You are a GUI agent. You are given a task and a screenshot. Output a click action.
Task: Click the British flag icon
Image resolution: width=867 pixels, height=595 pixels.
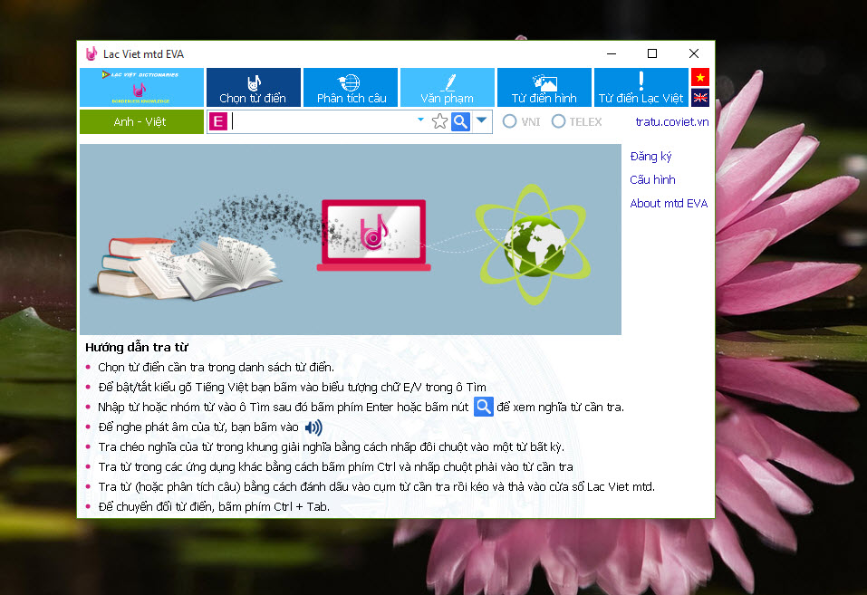[699, 97]
